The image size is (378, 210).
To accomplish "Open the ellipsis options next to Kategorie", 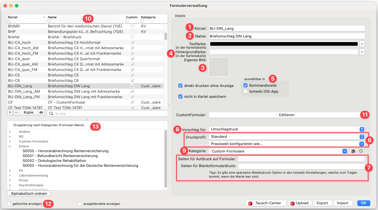I will pyautogui.click(x=361, y=151).
